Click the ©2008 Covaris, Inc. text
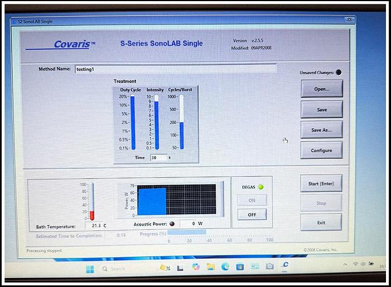The image size is (391, 287). tap(320, 250)
